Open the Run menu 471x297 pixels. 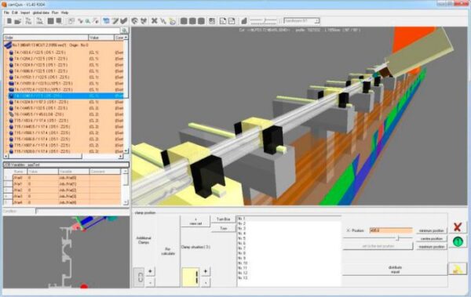coord(55,13)
